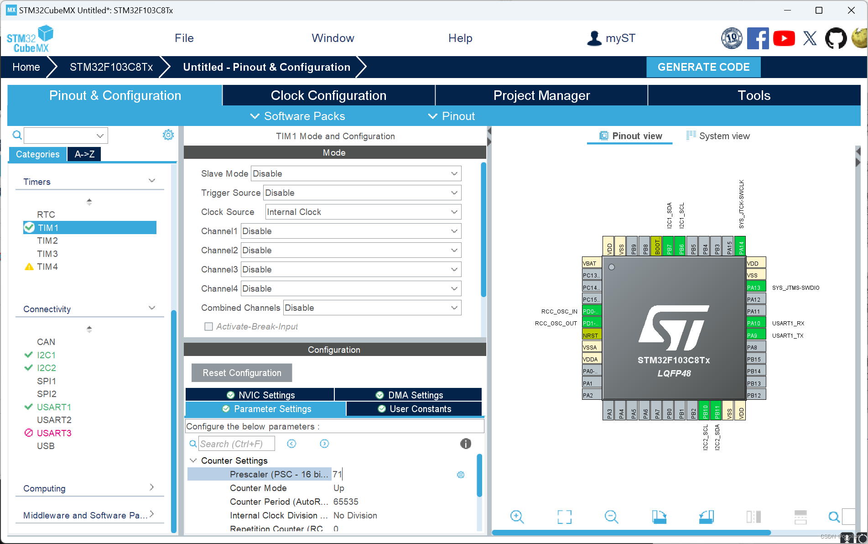Viewport: 868px width, 544px height.
Task: Click the STM32CubeMX logo
Action: [x=30, y=39]
